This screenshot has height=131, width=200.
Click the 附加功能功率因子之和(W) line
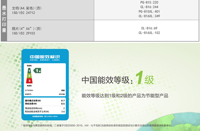point(45,112)
